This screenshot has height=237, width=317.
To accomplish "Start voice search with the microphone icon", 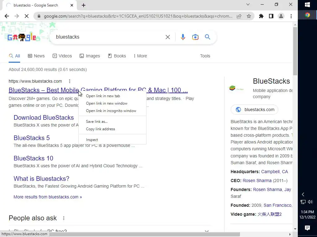I will pos(183,37).
